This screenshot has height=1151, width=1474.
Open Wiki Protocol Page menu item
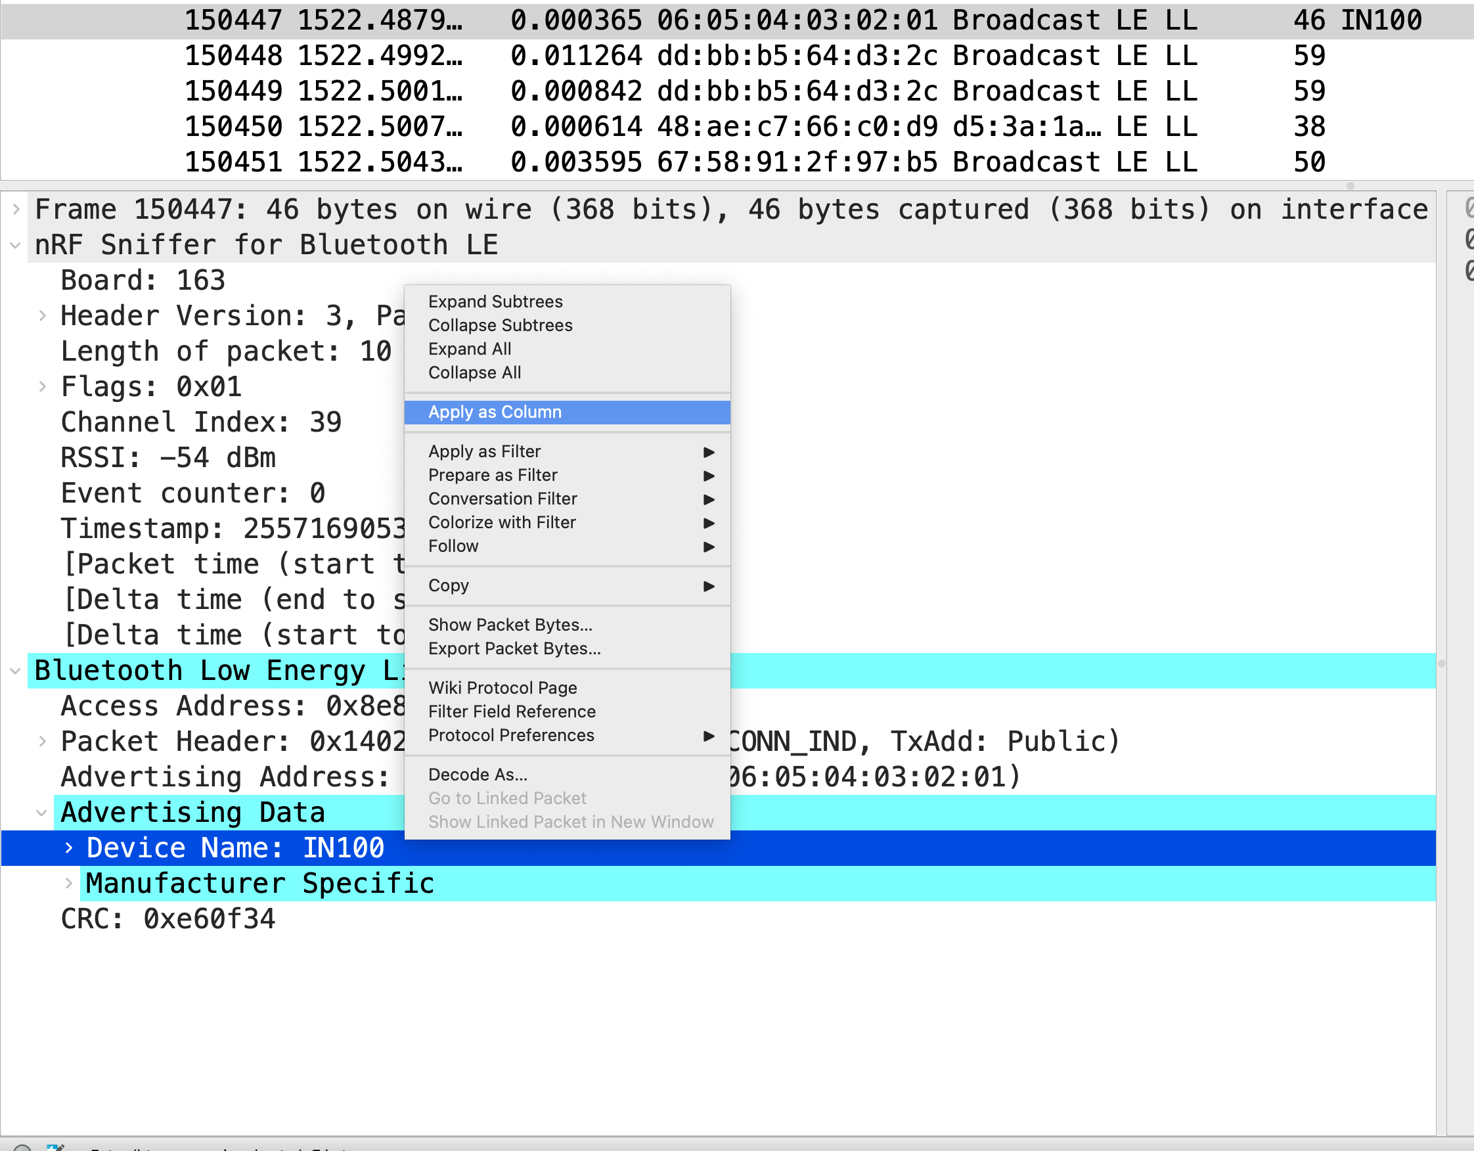coord(502,688)
